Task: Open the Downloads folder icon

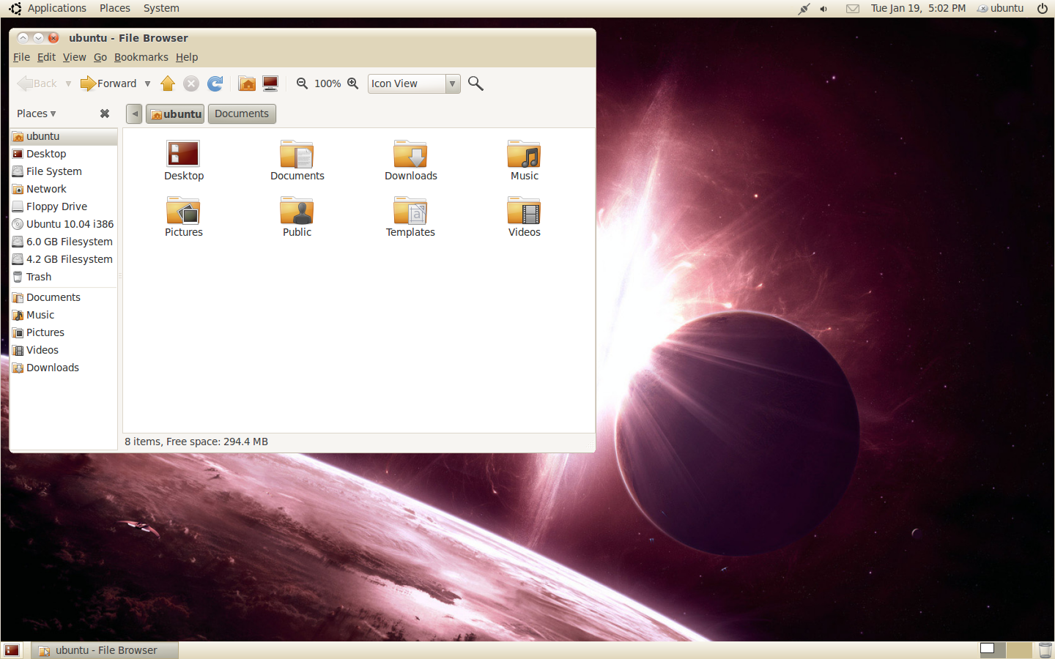Action: click(410, 155)
